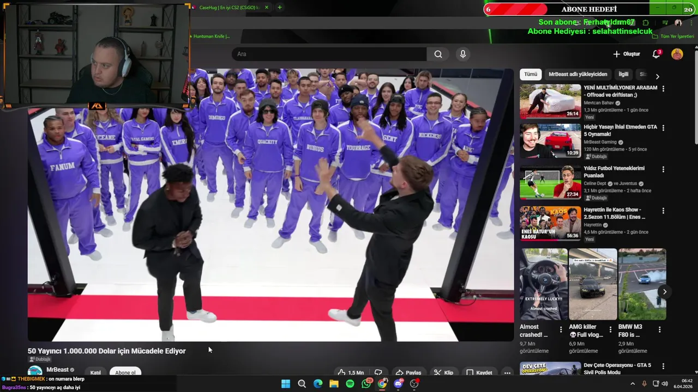Screen dimensions: 698x392
Task: Open the volume icon in system tray
Action: (665, 384)
